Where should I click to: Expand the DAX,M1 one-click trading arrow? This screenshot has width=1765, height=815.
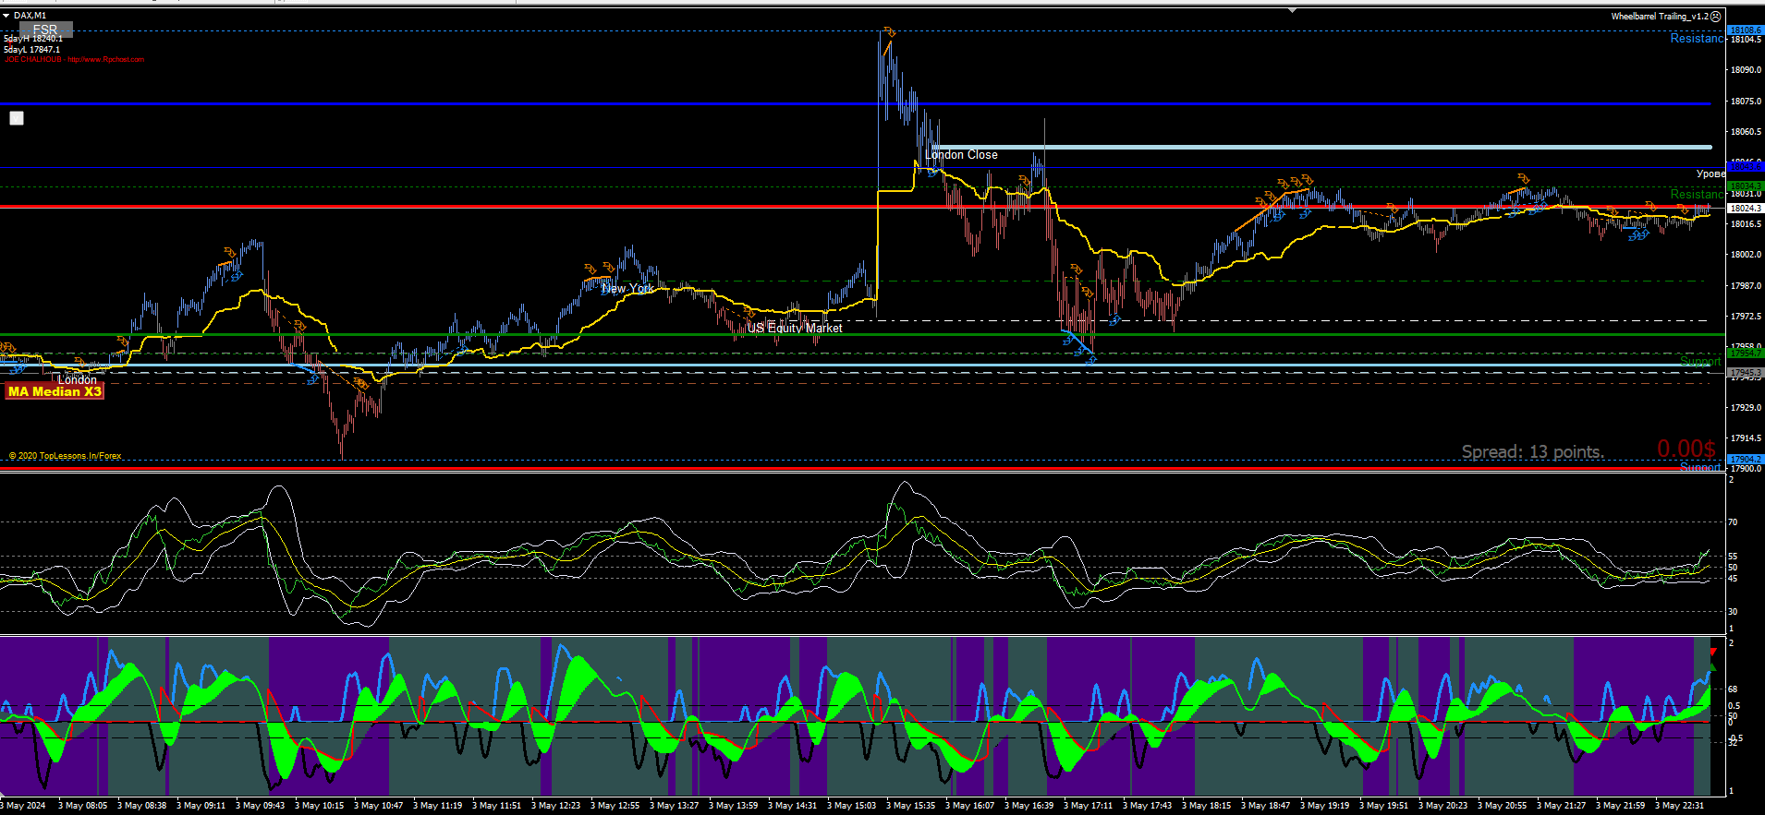[x=7, y=16]
